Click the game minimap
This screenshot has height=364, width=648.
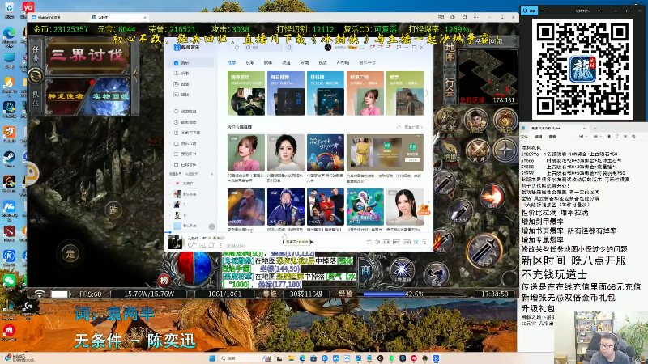point(488,76)
